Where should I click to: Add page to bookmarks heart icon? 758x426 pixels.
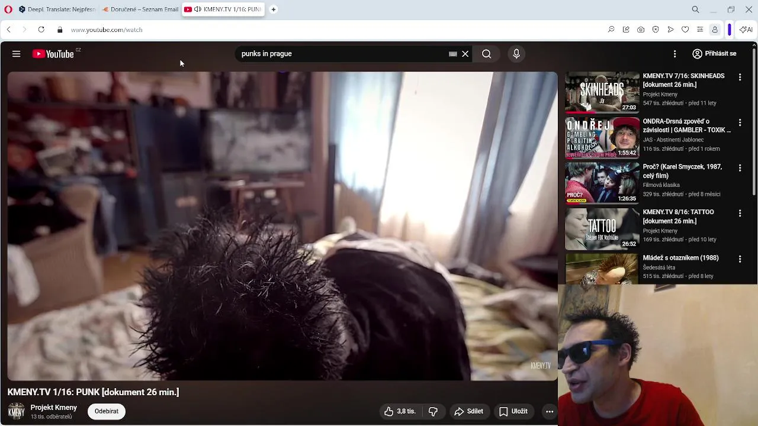(x=685, y=30)
